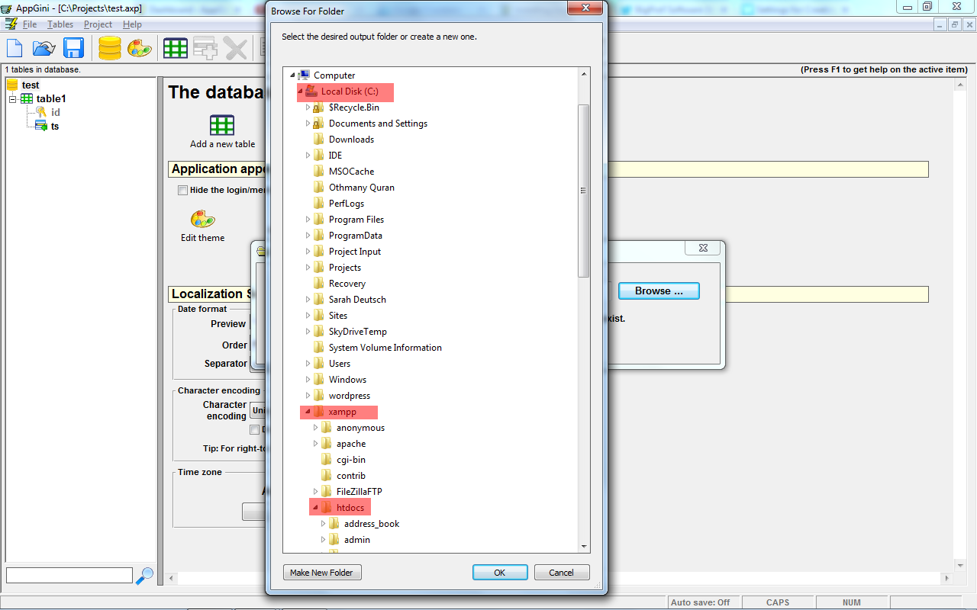Select the MSOCache folder

pyautogui.click(x=351, y=172)
